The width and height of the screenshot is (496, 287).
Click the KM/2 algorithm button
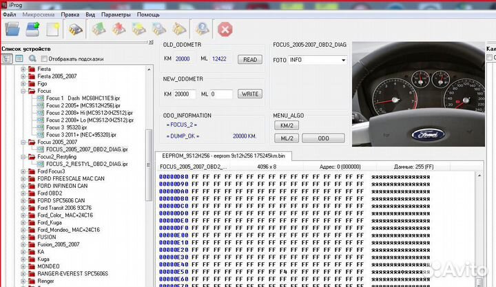pyautogui.click(x=286, y=126)
